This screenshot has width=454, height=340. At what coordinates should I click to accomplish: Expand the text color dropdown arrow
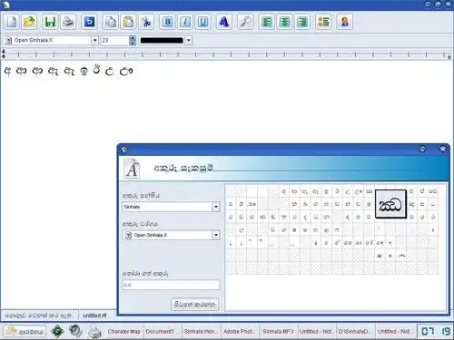(x=189, y=40)
